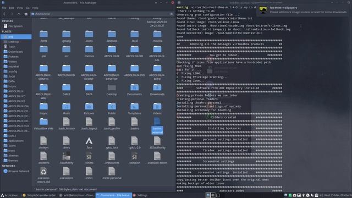This screenshot has width=352, height=198.
Task: Open ARCOLINUX-ISO bookmark in the sidebar
Action: [x=16, y=126]
